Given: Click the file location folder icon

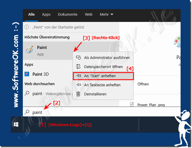Looking at the screenshot, I should pos(78,67).
